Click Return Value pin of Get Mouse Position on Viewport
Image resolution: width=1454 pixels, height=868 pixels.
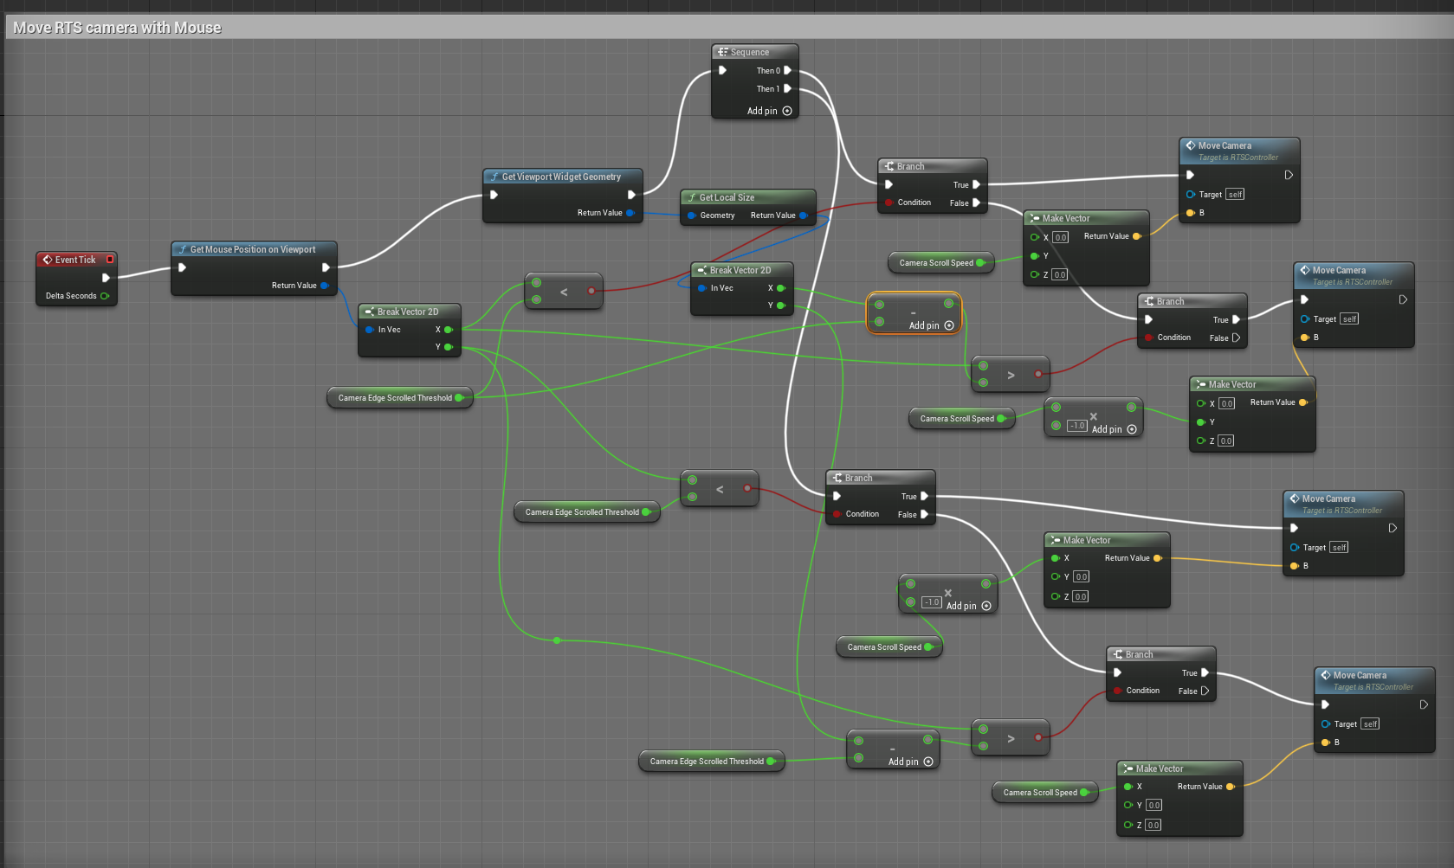tap(325, 286)
